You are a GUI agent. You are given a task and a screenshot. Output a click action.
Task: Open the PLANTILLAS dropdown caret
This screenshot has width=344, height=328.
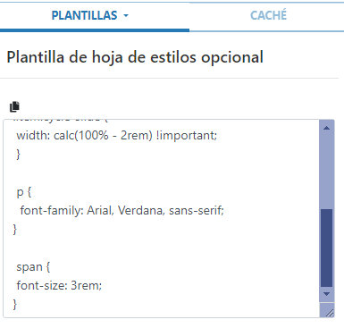(126, 15)
